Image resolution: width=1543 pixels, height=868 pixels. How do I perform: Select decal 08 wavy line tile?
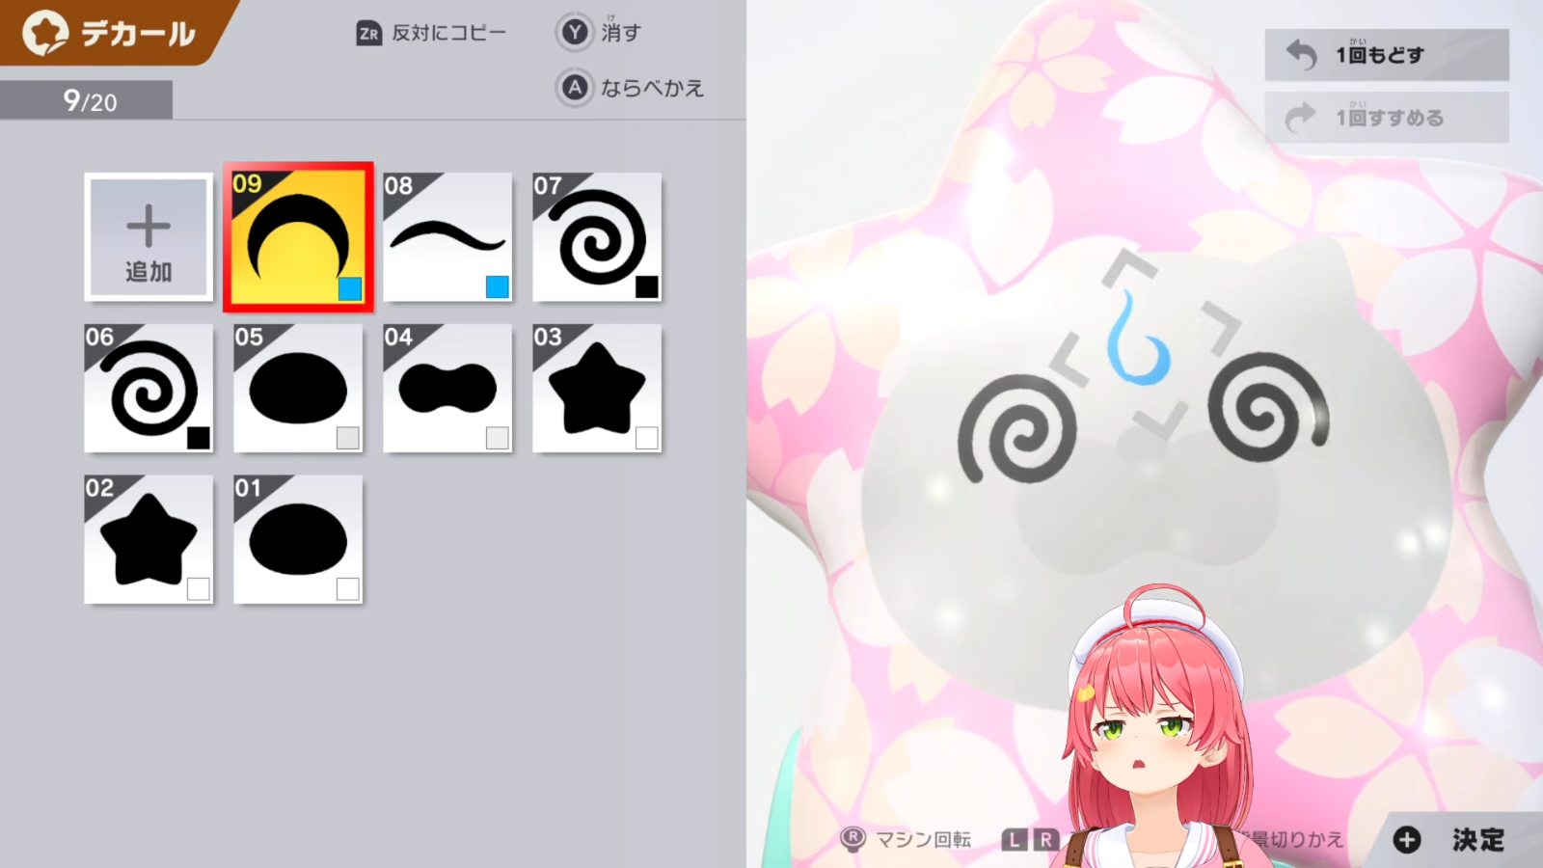click(x=447, y=237)
